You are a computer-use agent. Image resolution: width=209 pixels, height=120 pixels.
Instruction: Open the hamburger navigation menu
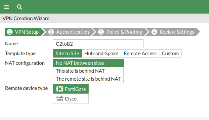(7, 7)
